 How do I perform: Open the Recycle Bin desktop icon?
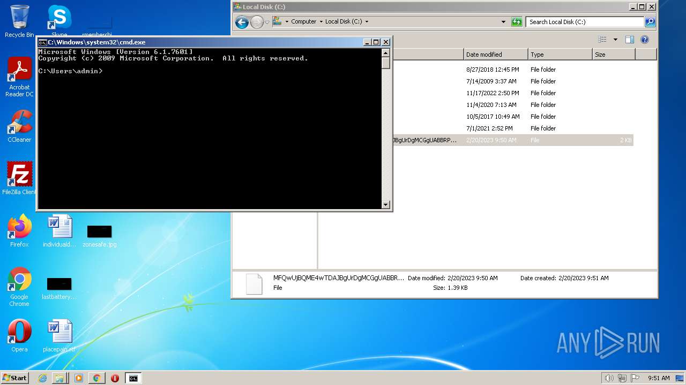pos(19,21)
